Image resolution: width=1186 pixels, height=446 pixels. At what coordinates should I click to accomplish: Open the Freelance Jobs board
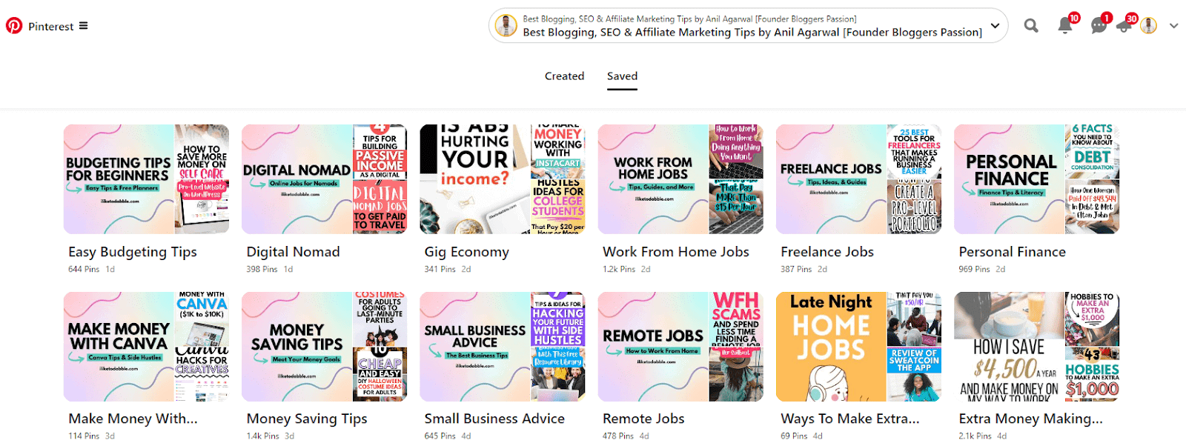click(858, 179)
